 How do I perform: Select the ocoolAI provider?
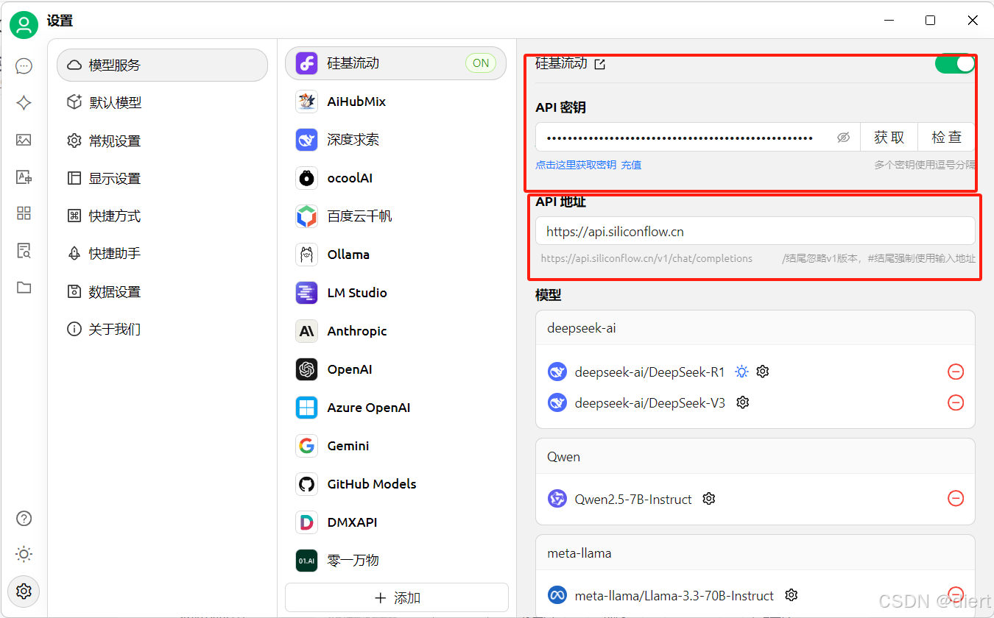click(396, 178)
